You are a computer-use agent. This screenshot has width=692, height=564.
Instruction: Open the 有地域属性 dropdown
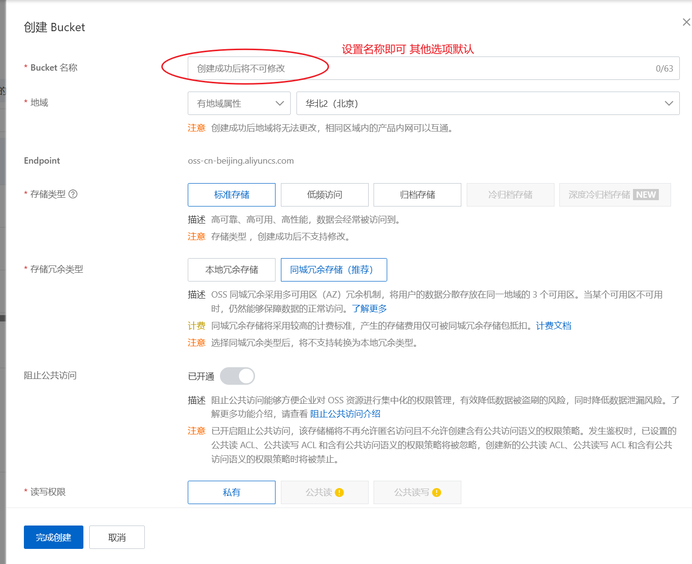239,103
